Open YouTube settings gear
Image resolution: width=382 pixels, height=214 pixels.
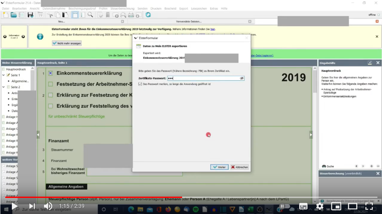pyautogui.click(x=320, y=206)
